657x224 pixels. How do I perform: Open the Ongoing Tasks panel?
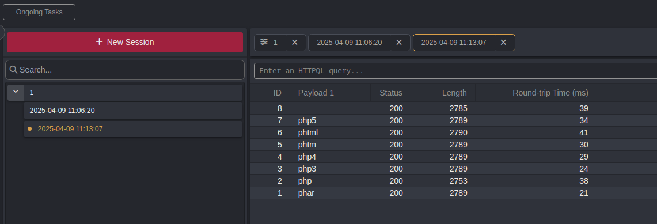[39, 12]
